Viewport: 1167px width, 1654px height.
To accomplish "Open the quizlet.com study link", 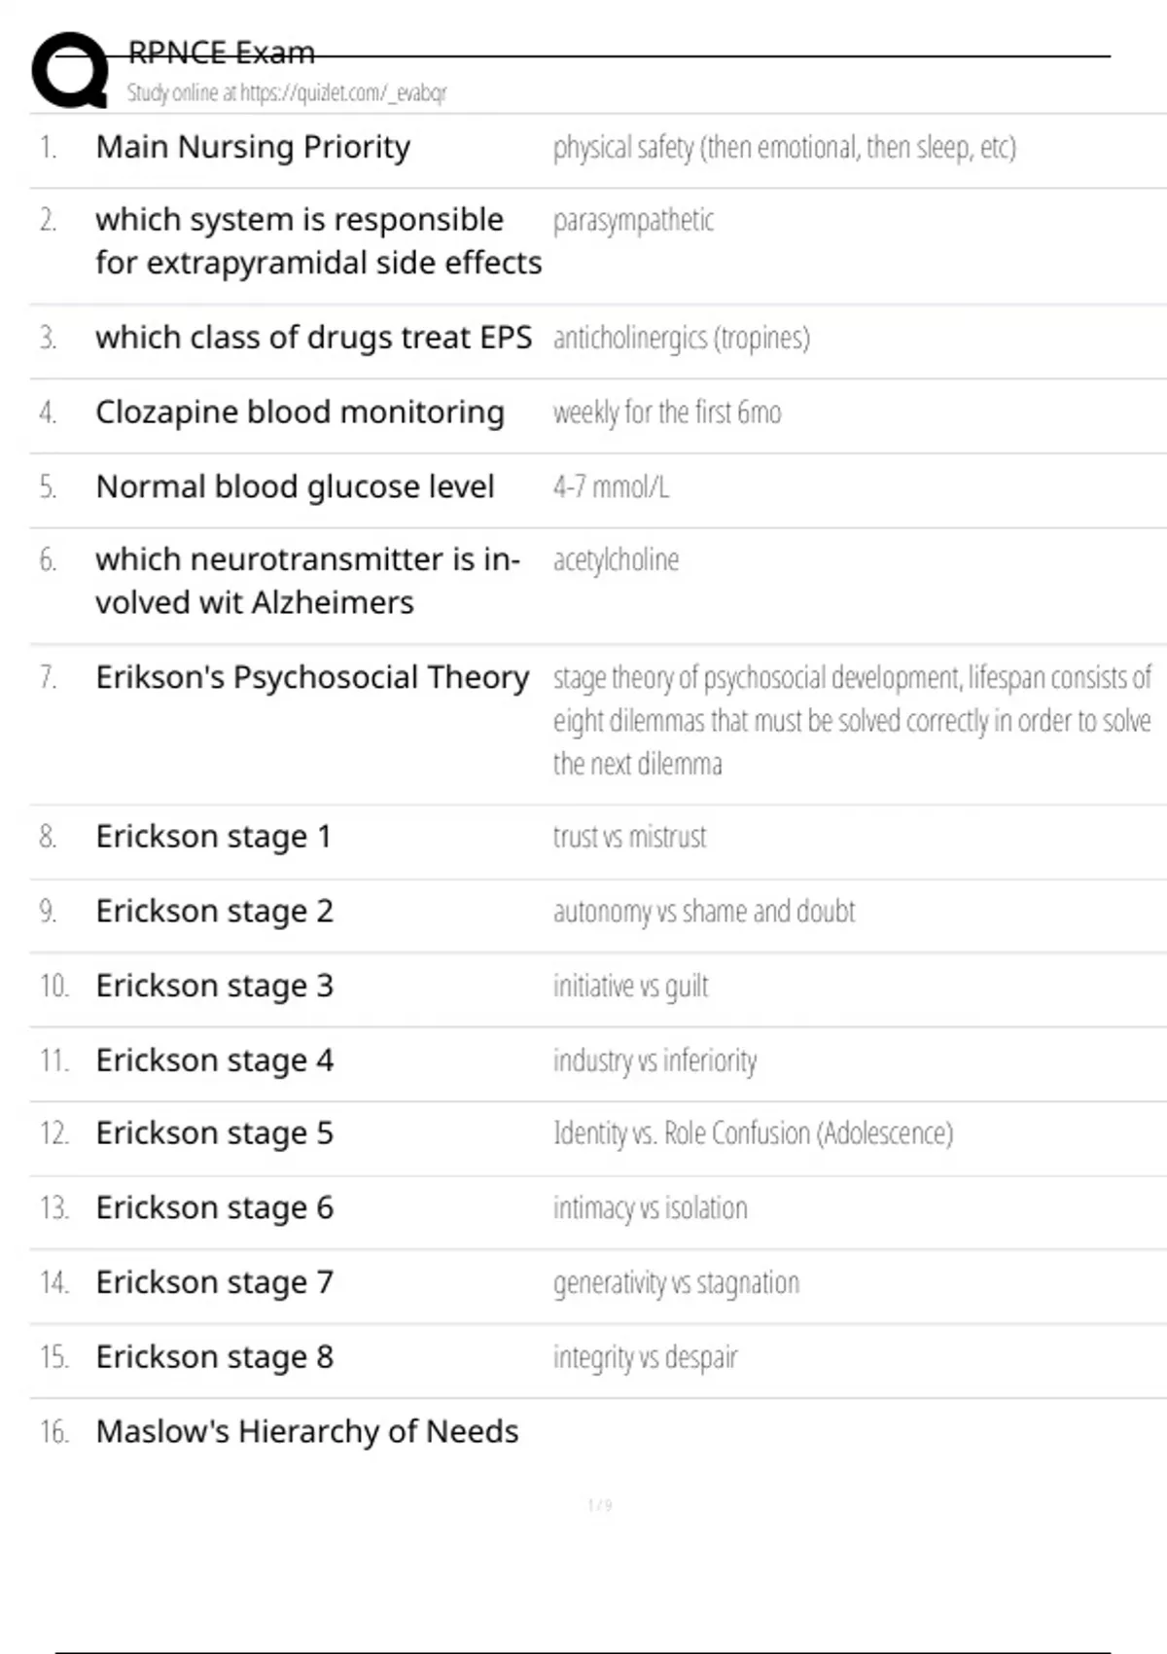I will (286, 93).
